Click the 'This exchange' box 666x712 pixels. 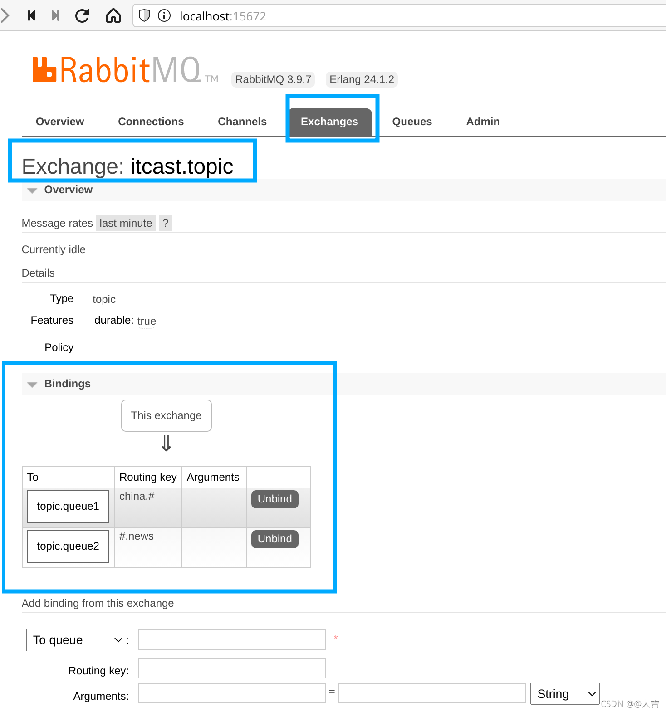(x=166, y=415)
